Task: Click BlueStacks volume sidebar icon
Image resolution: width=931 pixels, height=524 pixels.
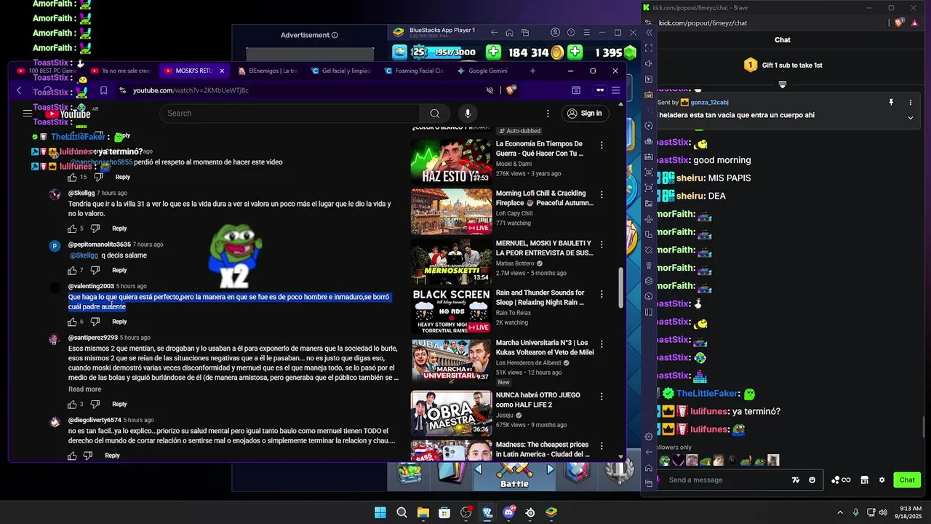Action: [649, 63]
